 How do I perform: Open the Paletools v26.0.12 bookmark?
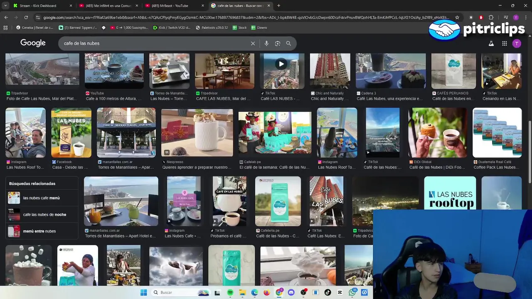coord(212,27)
